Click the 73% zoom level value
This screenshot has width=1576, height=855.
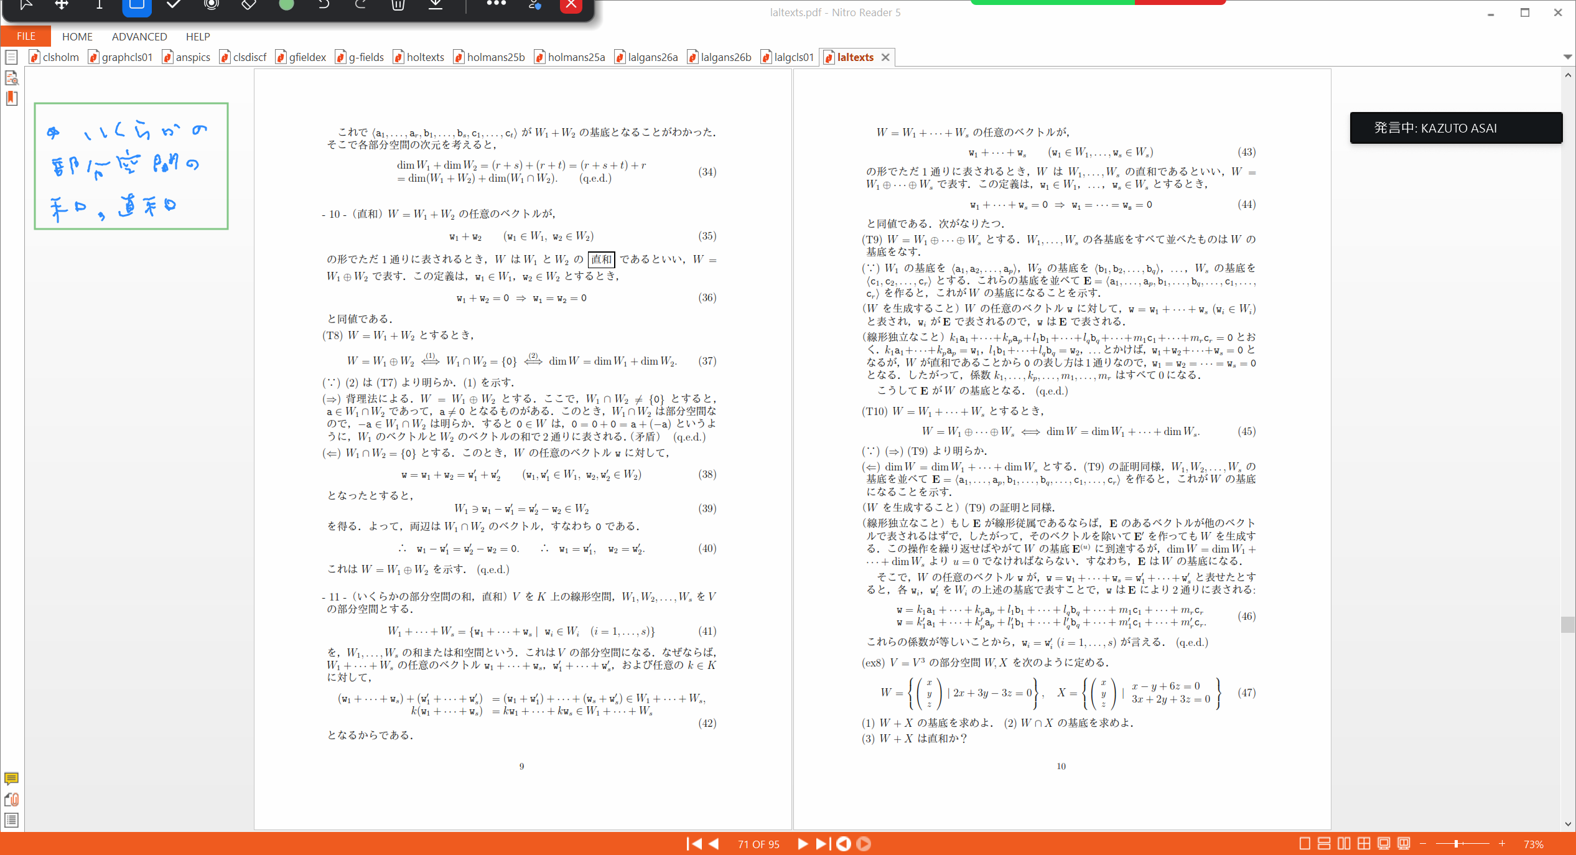1533,844
